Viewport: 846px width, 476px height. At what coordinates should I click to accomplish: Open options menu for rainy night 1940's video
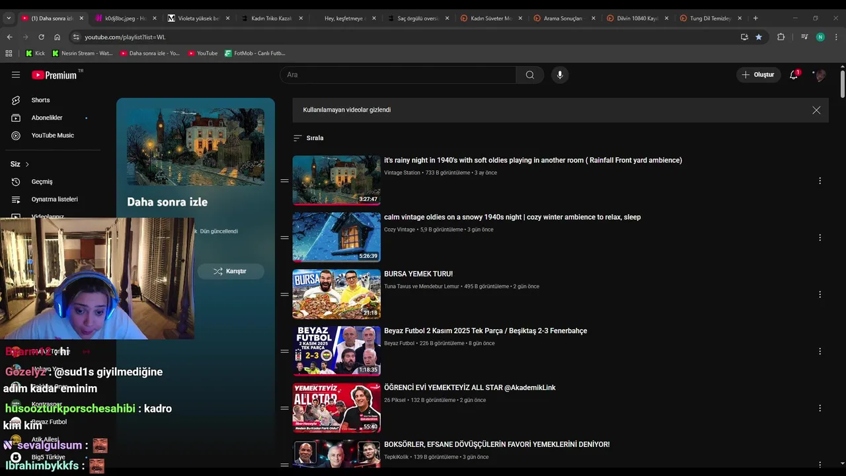(820, 180)
